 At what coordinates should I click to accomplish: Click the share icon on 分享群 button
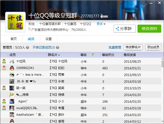coord(117,29)
